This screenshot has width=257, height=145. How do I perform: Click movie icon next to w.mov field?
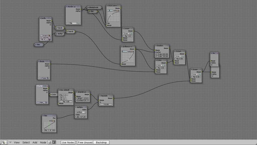pos(49,36)
